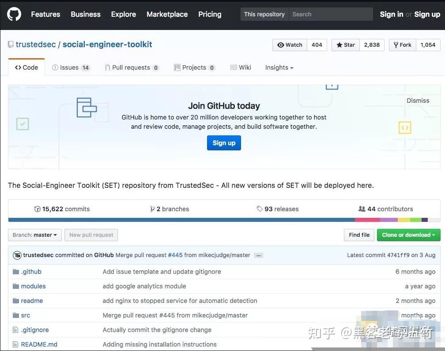The width and height of the screenshot is (445, 351).
Task: Open pull request #445 link
Action: pyautogui.click(x=175, y=255)
